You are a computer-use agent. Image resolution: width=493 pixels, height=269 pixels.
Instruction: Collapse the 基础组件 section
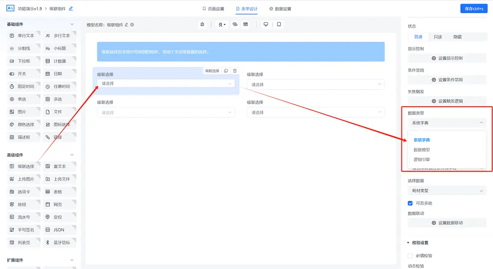tap(72, 24)
